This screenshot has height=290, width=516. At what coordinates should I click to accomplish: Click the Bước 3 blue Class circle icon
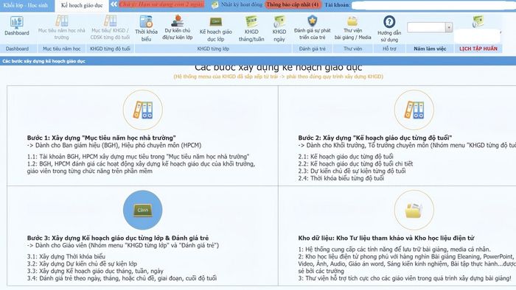[x=142, y=210]
